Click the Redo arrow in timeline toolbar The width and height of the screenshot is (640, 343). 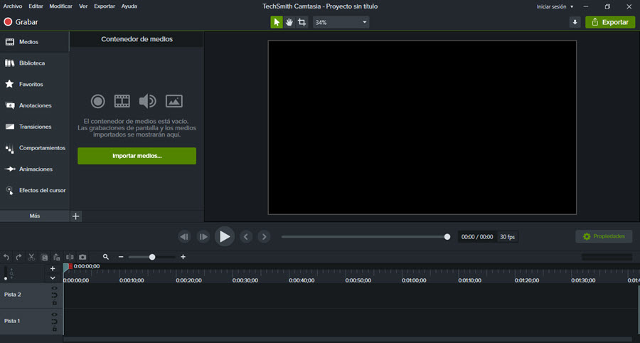pyautogui.click(x=18, y=258)
